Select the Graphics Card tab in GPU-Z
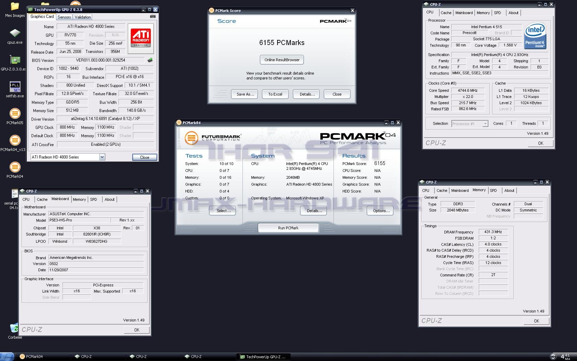The image size is (577, 361). point(42,17)
